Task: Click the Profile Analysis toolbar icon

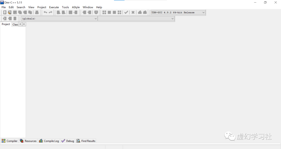Action: [140, 12]
